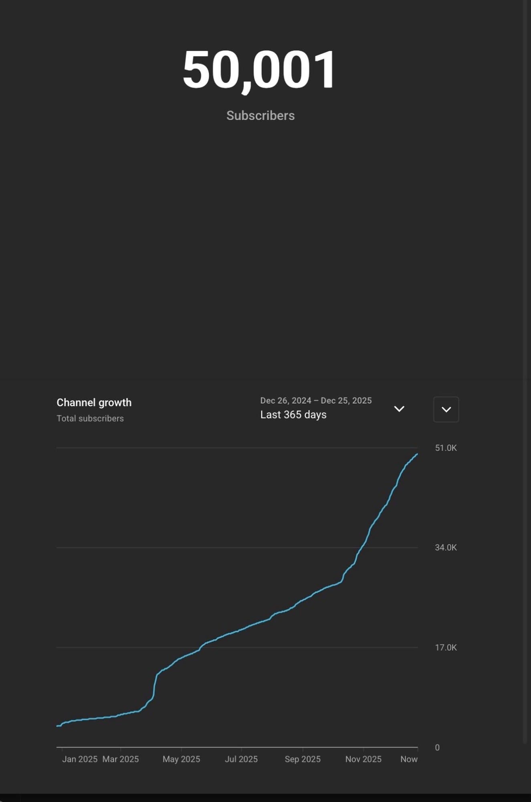
Task: Click the Jul 2025 axis label
Action: tap(241, 759)
